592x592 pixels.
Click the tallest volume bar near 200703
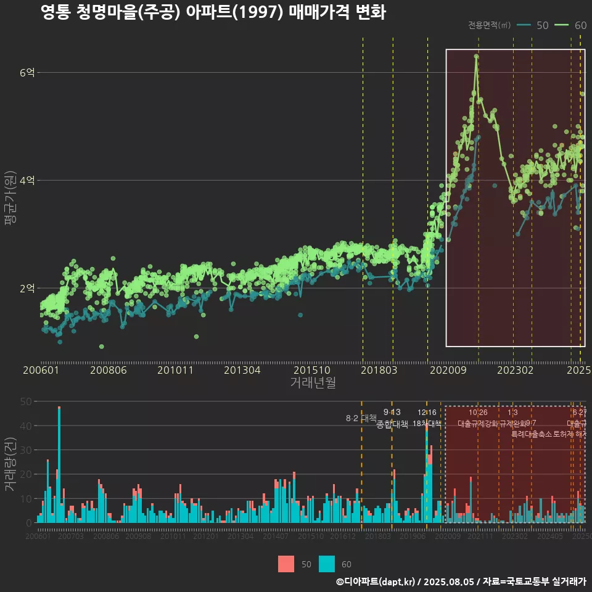[x=59, y=465]
